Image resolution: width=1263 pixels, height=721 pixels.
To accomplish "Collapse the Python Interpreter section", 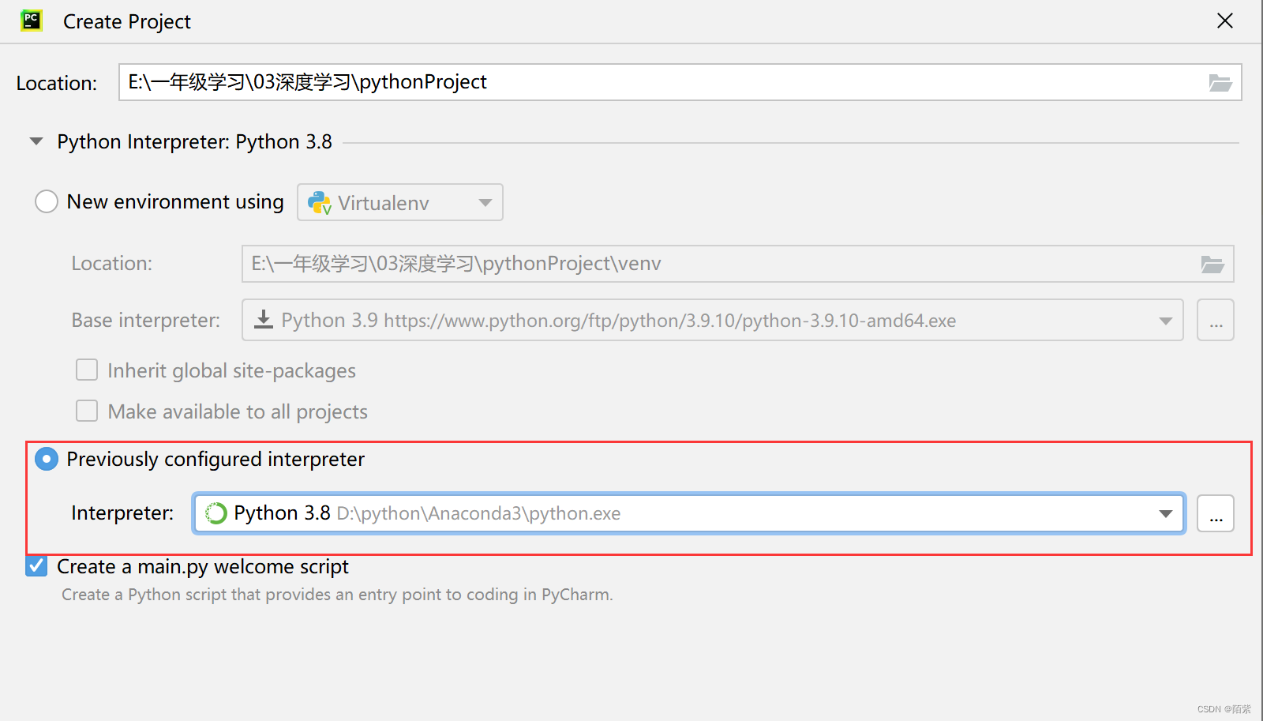I will (x=36, y=141).
